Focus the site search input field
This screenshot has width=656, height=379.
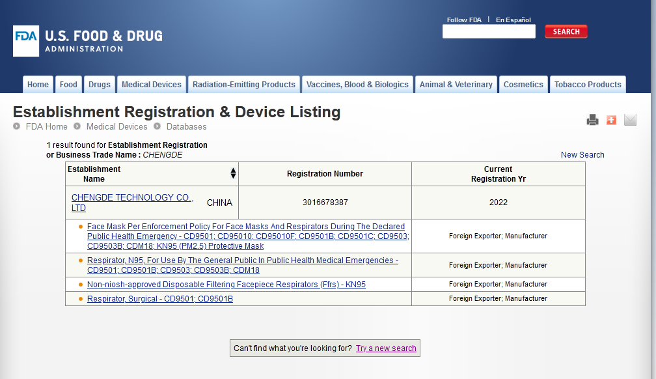489,31
